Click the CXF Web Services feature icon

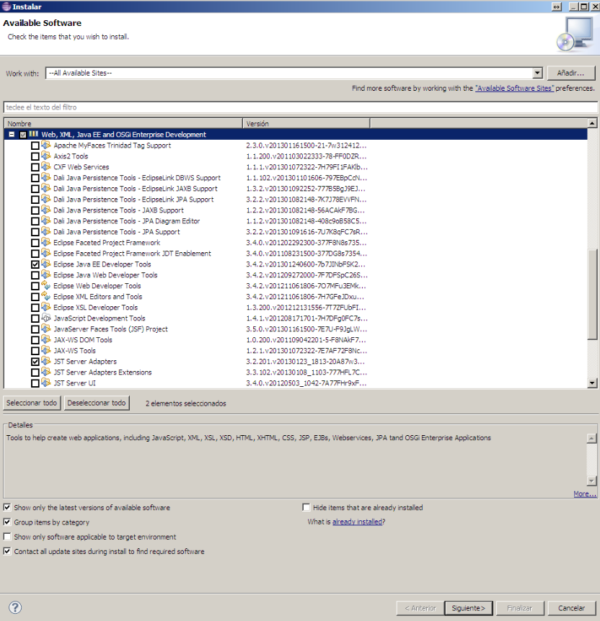pos(46,166)
